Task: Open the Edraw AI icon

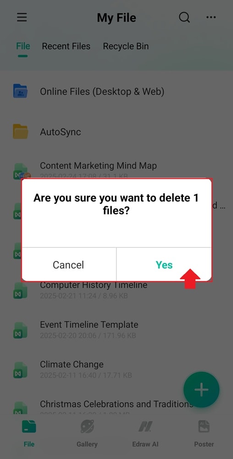Action: 145,426
